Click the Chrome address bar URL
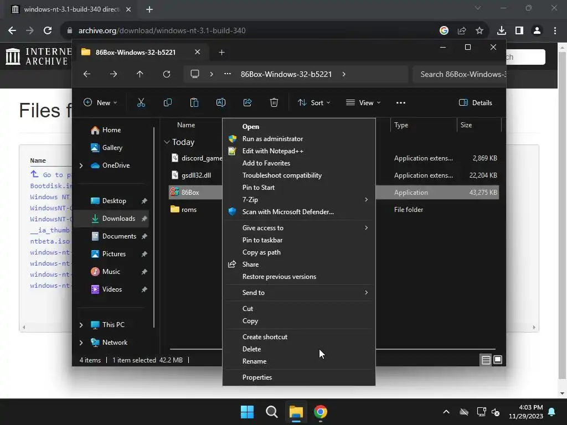 click(x=162, y=31)
